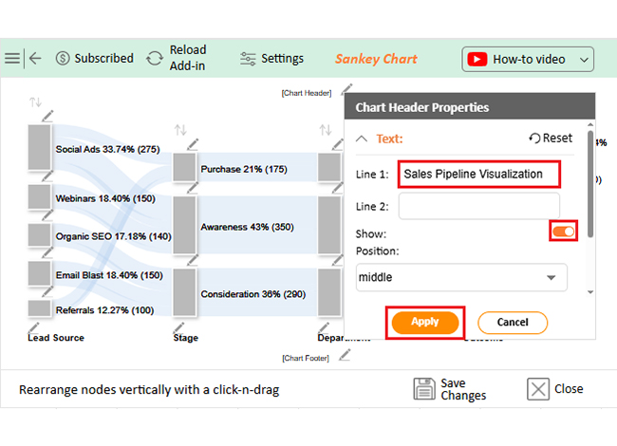
Task: Click the Save Changes floppy disk icon
Action: 424,388
